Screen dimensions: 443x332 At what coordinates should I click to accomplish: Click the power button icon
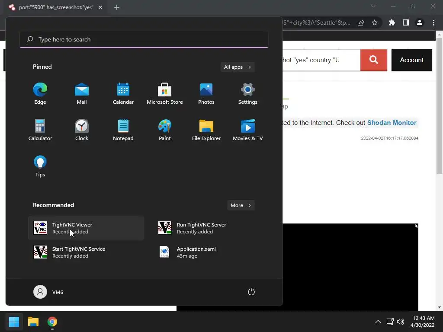tap(251, 292)
